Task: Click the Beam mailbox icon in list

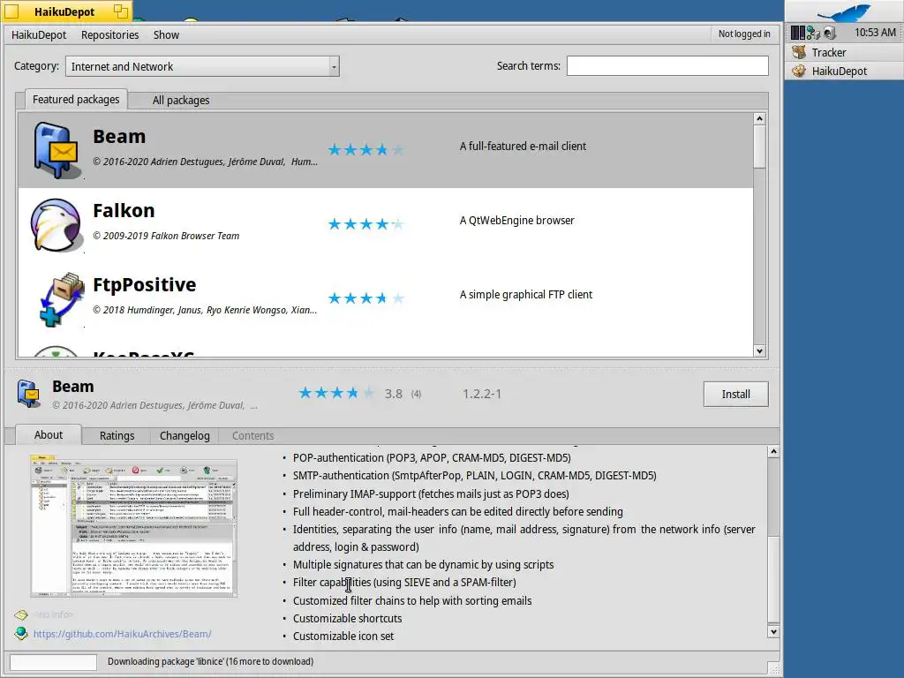Action: tap(56, 150)
